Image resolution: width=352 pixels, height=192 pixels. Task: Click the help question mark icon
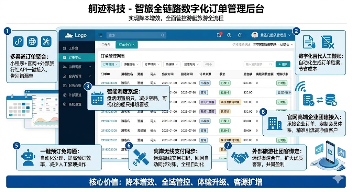point(229,35)
